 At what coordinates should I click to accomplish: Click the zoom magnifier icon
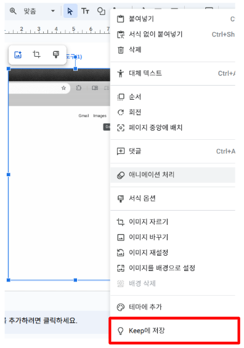[x=13, y=11]
